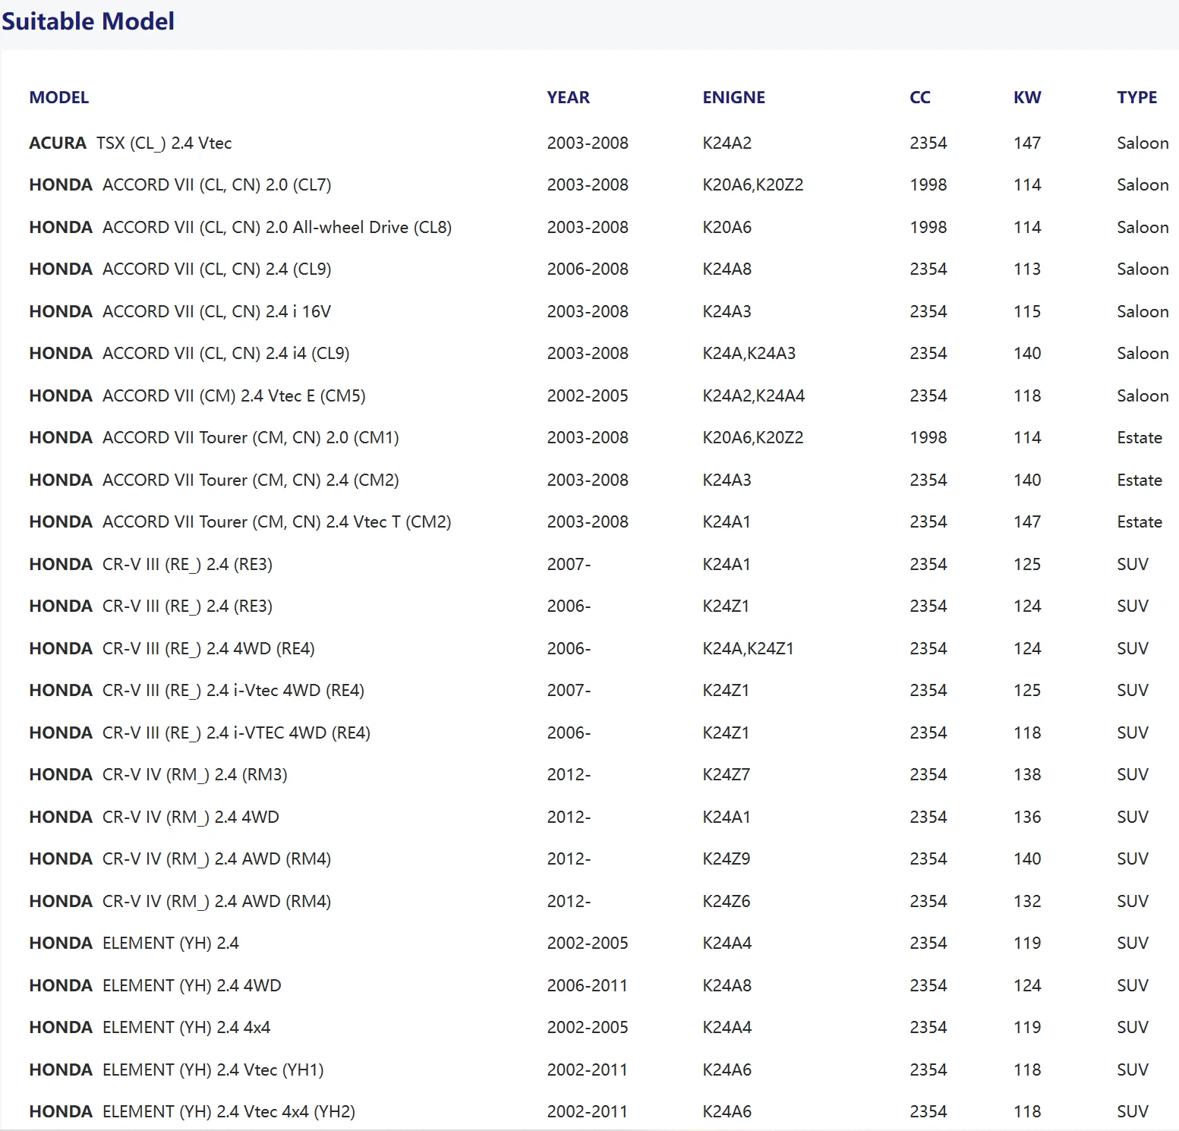This screenshot has height=1131, width=1179.
Task: Click year '2012-' in the K24Z6 row
Action: pyautogui.click(x=569, y=901)
